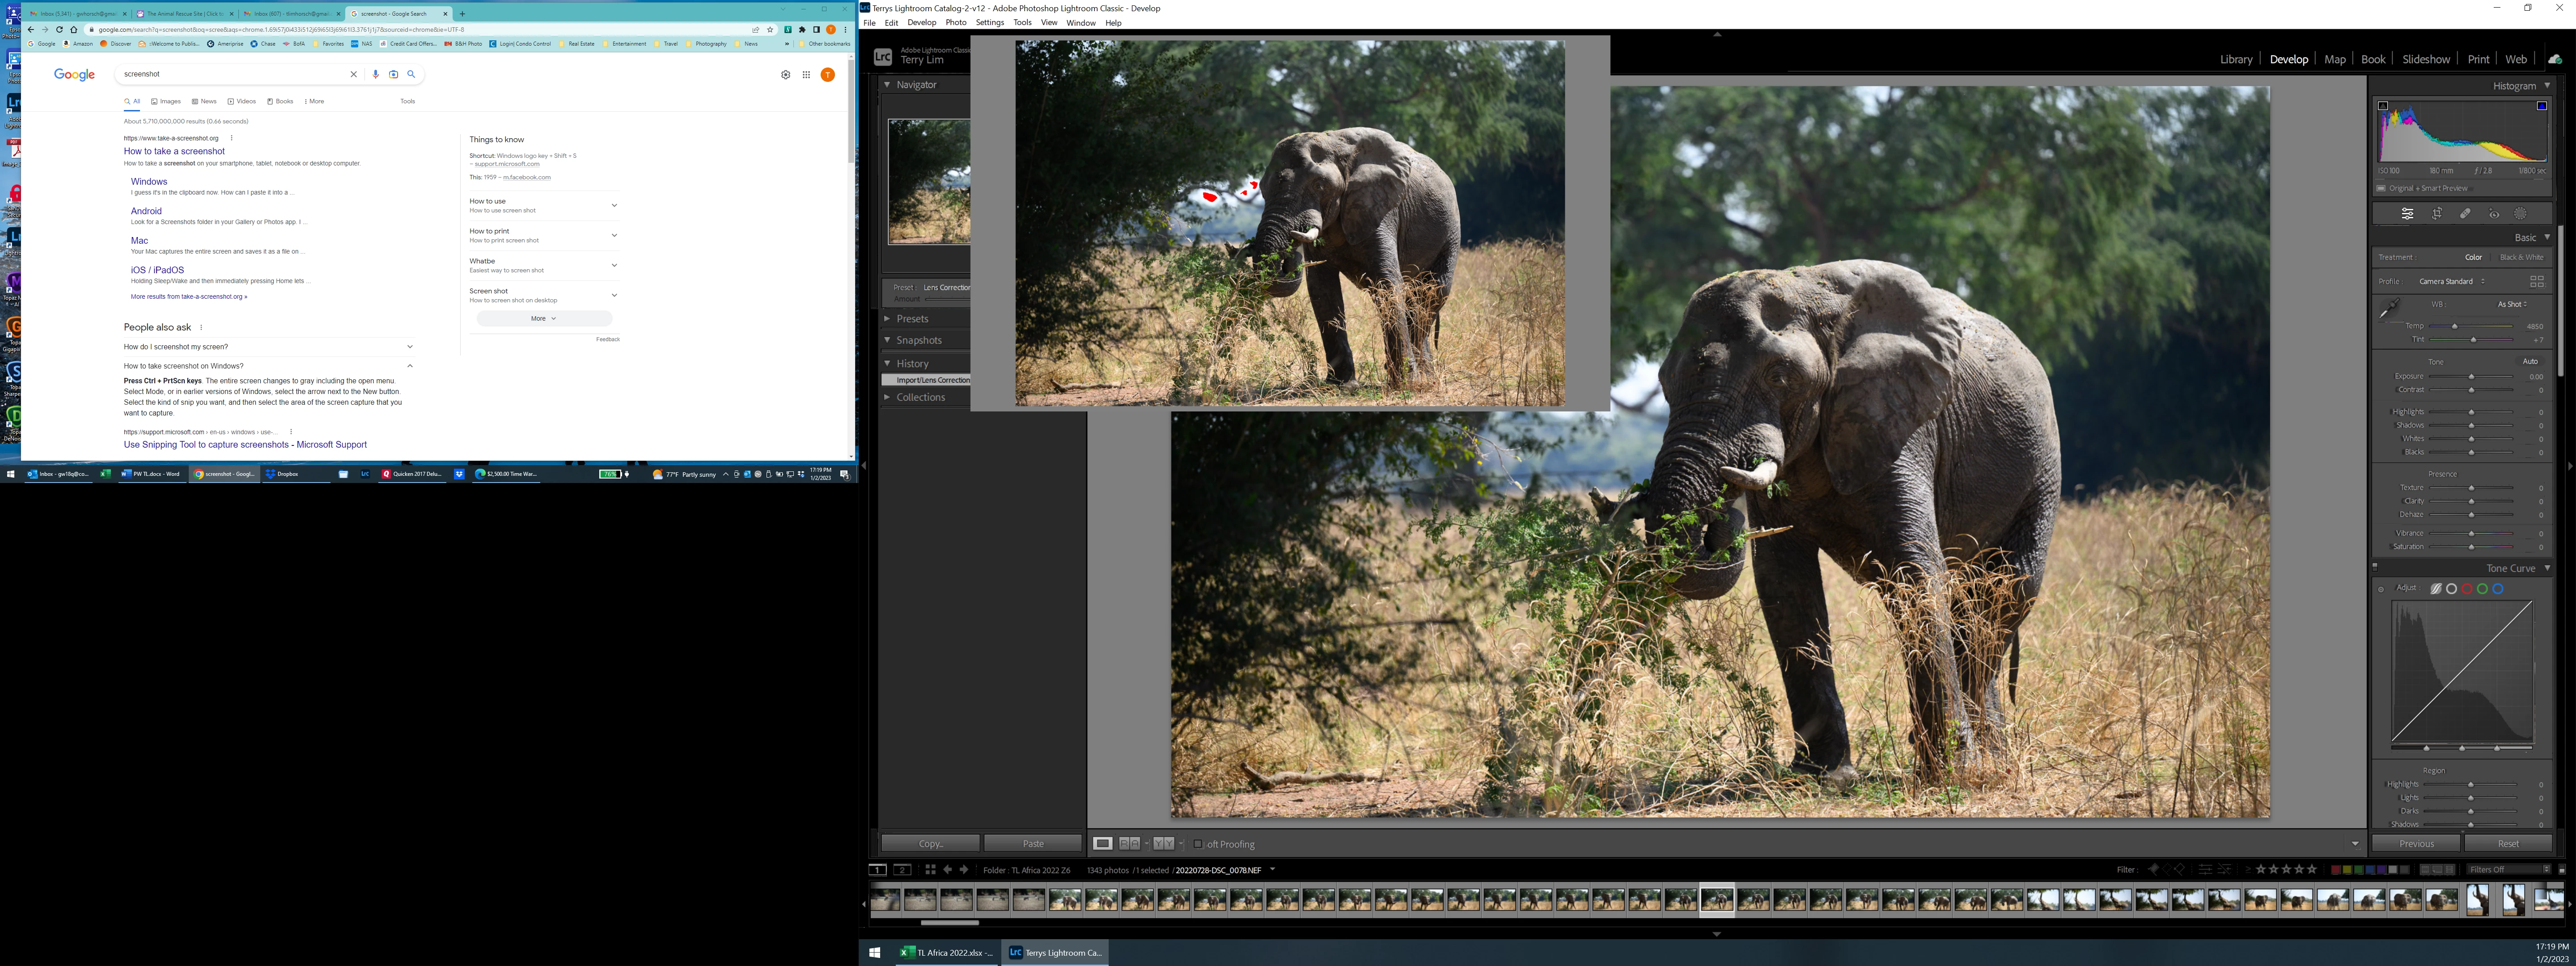
Task: Switch to the Library module
Action: [2235, 59]
